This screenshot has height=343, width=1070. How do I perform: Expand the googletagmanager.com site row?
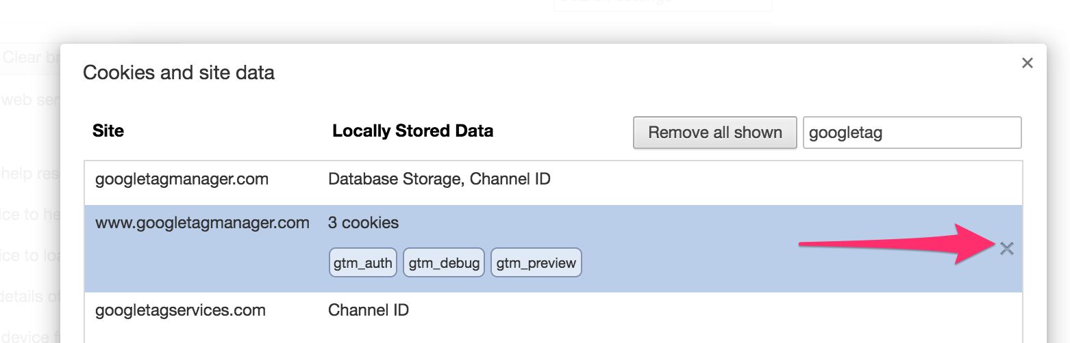553,183
